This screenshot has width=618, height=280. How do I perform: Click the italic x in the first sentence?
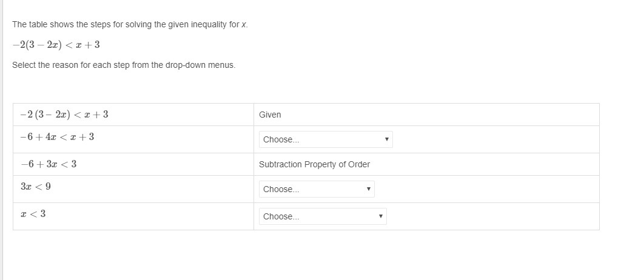point(244,25)
